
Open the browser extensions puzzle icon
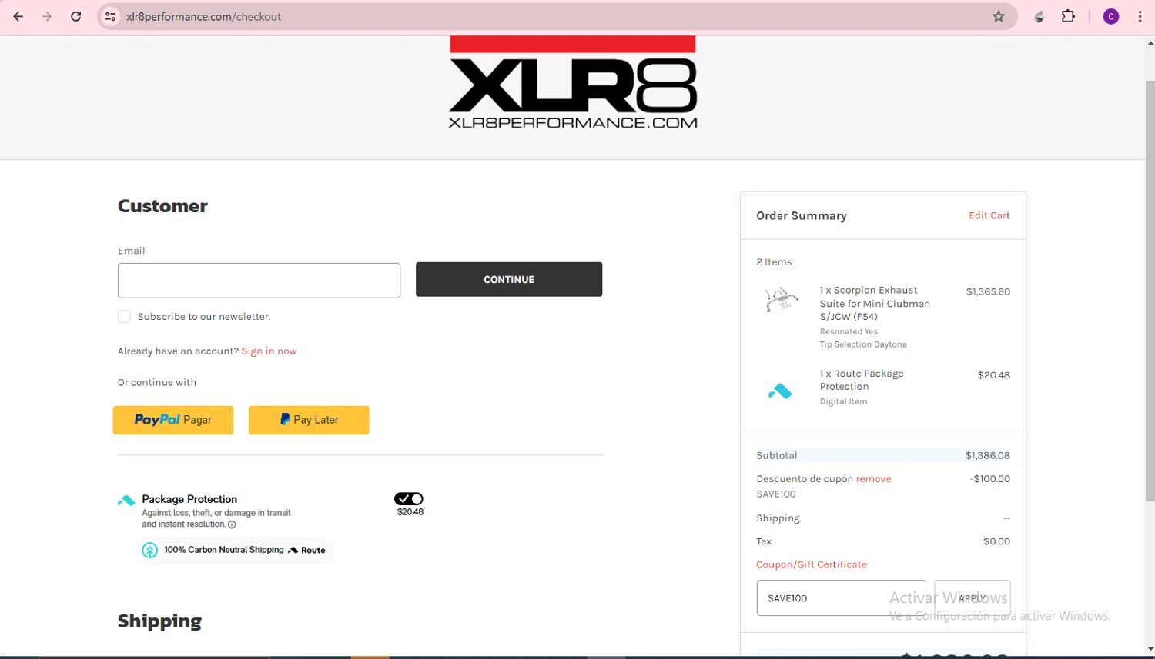point(1068,16)
